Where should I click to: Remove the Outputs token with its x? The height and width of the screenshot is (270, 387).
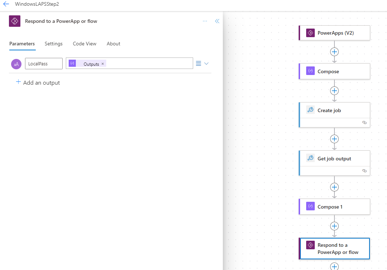click(103, 64)
